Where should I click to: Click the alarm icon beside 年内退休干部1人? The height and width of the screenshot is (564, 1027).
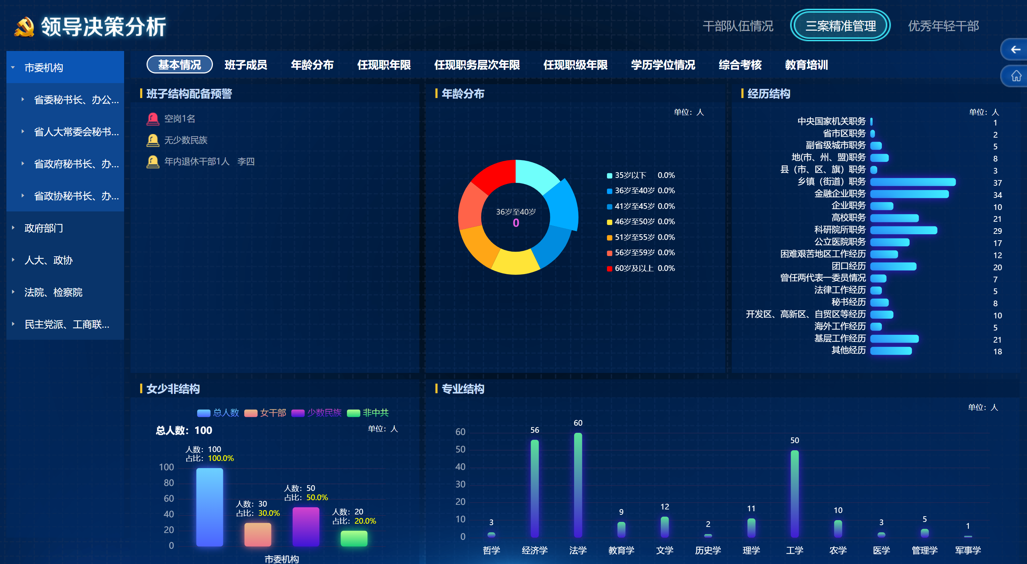click(153, 161)
